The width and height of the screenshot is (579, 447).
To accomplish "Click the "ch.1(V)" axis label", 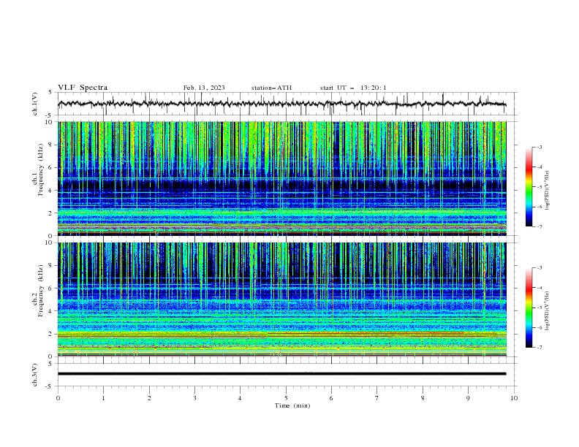I will (35, 104).
